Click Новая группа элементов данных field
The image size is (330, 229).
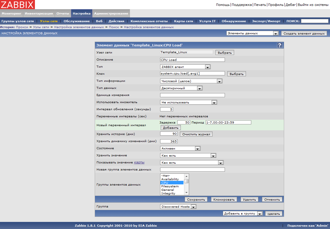click(192, 170)
